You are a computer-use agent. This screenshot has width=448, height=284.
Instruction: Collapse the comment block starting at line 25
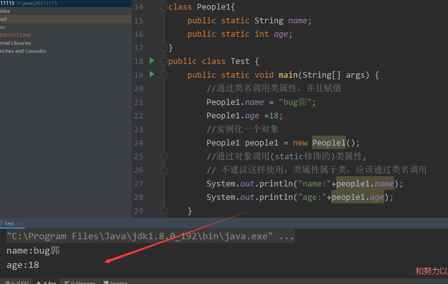pyautogui.click(x=164, y=156)
